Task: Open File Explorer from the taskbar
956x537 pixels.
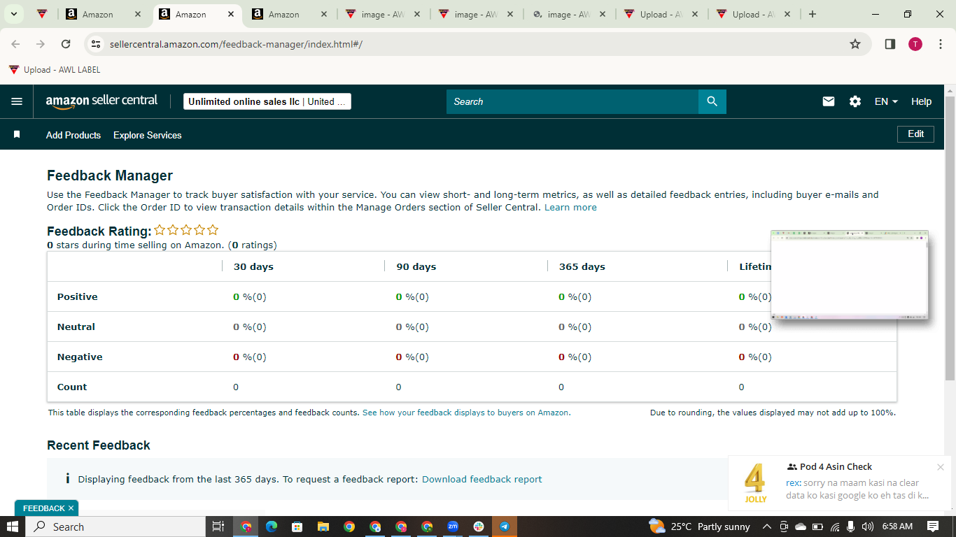Action: 323,527
